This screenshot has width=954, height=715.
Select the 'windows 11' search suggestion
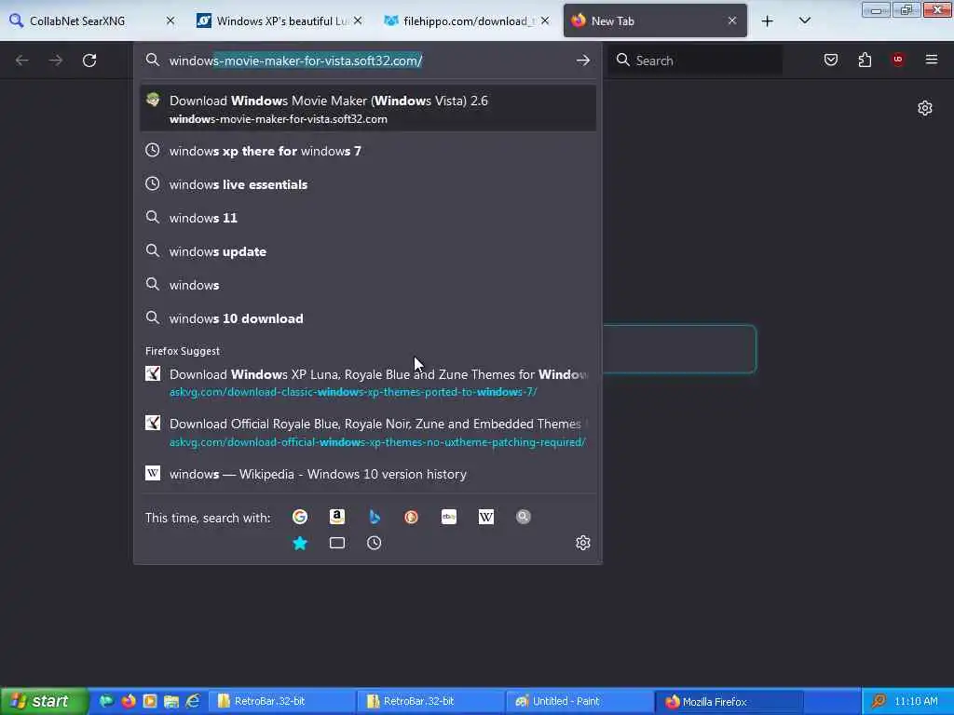point(367,218)
